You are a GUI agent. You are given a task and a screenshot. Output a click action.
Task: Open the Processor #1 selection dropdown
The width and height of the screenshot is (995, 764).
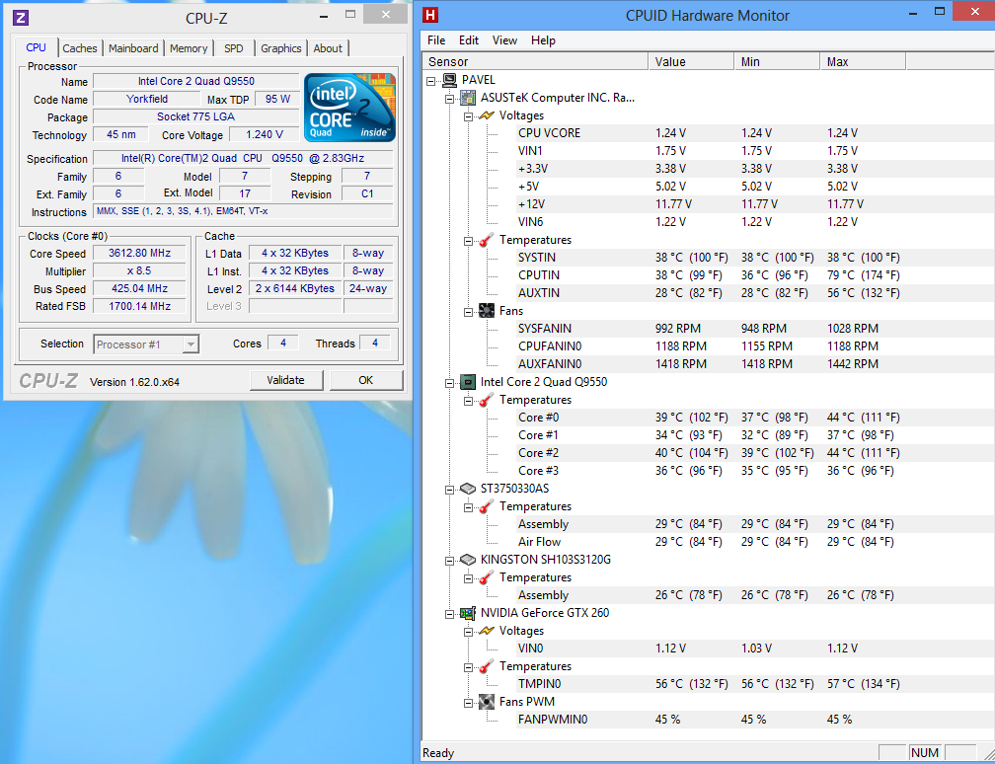(x=191, y=344)
